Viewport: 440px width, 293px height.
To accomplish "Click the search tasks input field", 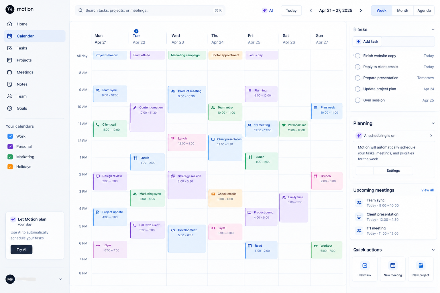I will 150,11.
